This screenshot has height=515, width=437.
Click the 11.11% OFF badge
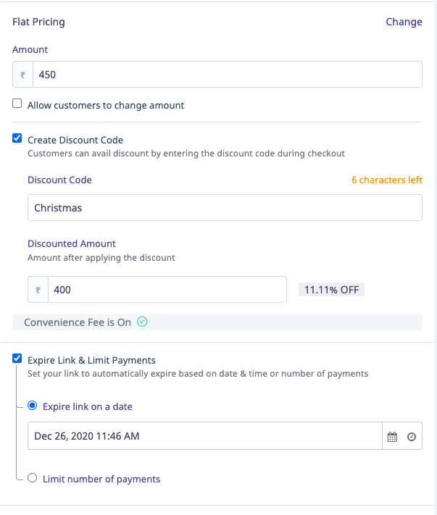point(332,290)
